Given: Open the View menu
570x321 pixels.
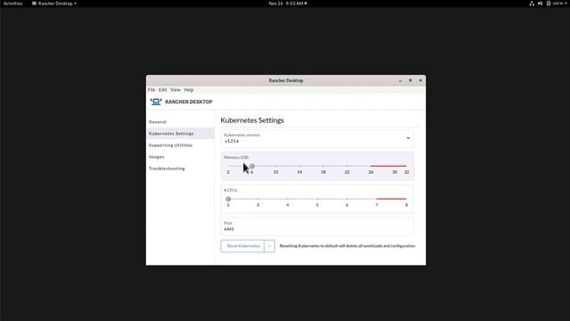Looking at the screenshot, I should [175, 89].
